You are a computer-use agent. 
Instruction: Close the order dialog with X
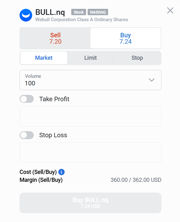tap(170, 10)
